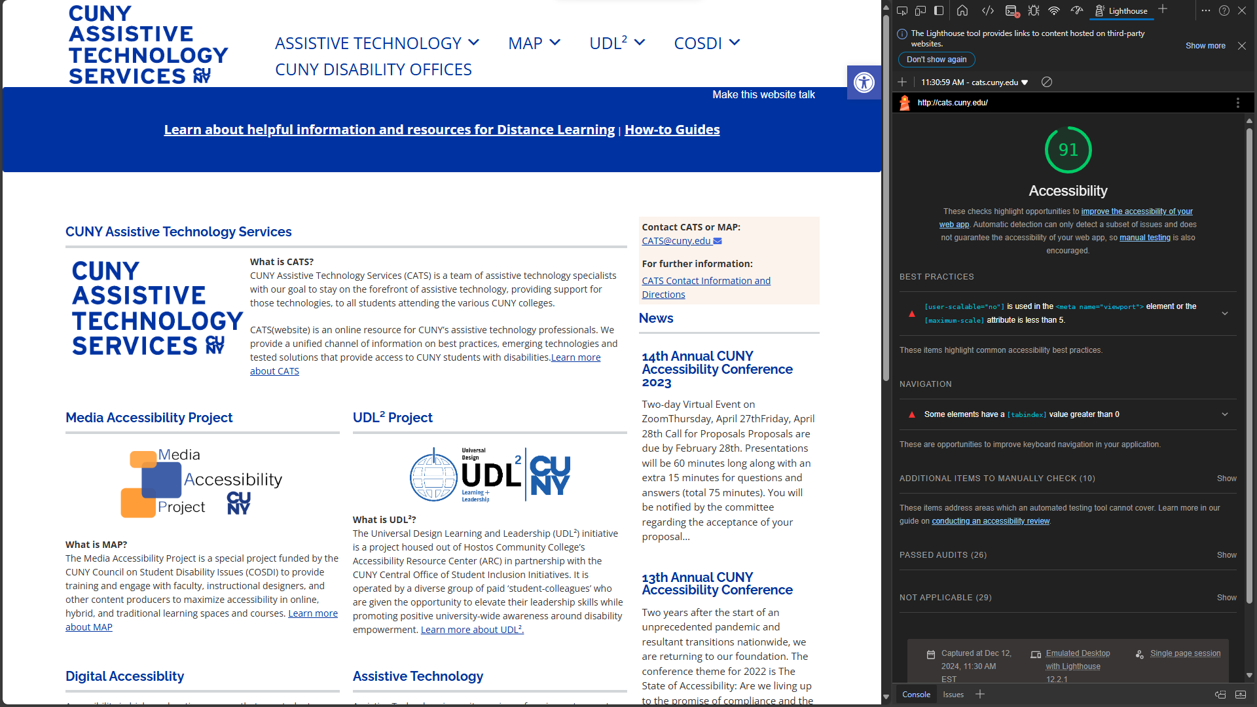1257x707 pixels.
Task: Open the Assistive Technology nav menu
Action: coord(376,43)
